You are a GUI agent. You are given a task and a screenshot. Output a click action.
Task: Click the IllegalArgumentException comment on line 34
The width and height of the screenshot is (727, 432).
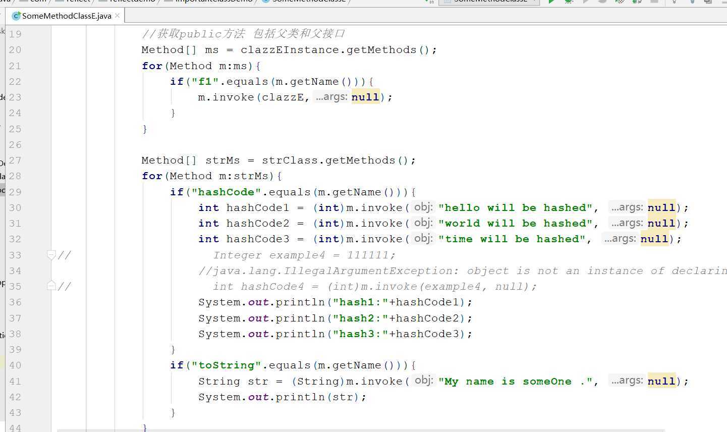tap(463, 271)
